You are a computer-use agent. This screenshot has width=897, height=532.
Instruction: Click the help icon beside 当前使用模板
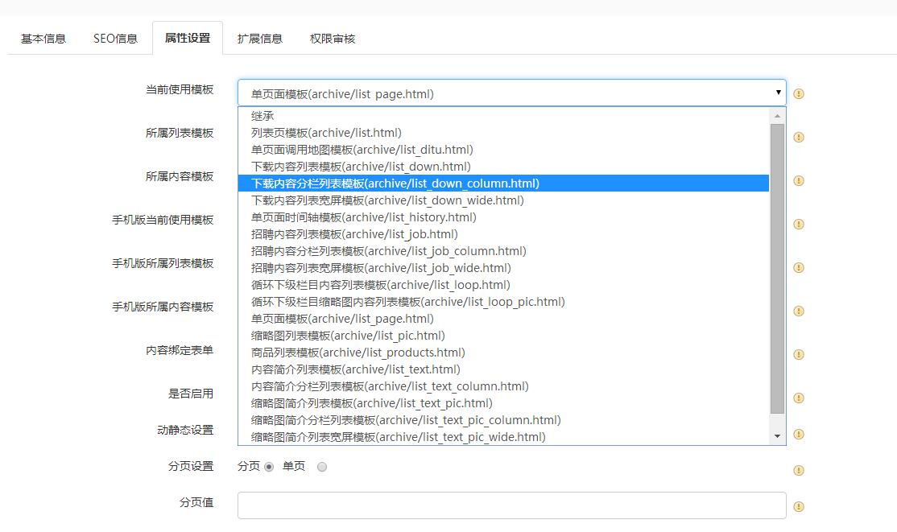tap(799, 93)
